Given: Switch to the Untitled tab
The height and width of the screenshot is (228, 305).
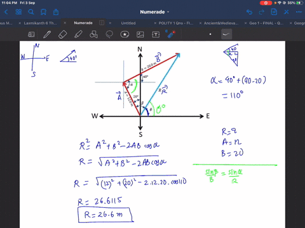Looking at the screenshot, I should [128, 23].
